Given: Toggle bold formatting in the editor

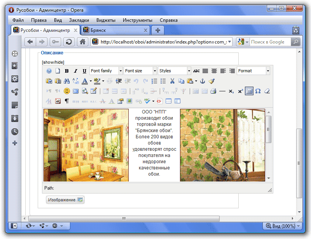Looking at the screenshot, I should pyautogui.click(x=67, y=71).
